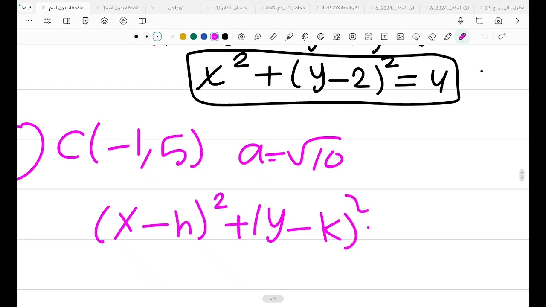The width and height of the screenshot is (546, 307).
Task: Select the laser pointer tool
Action: 289,37
